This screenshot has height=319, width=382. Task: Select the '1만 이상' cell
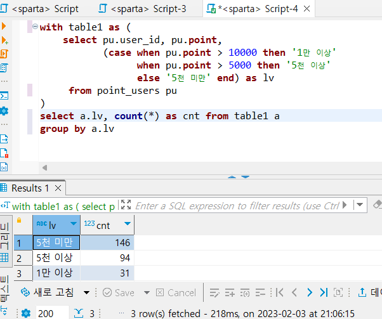point(56,273)
